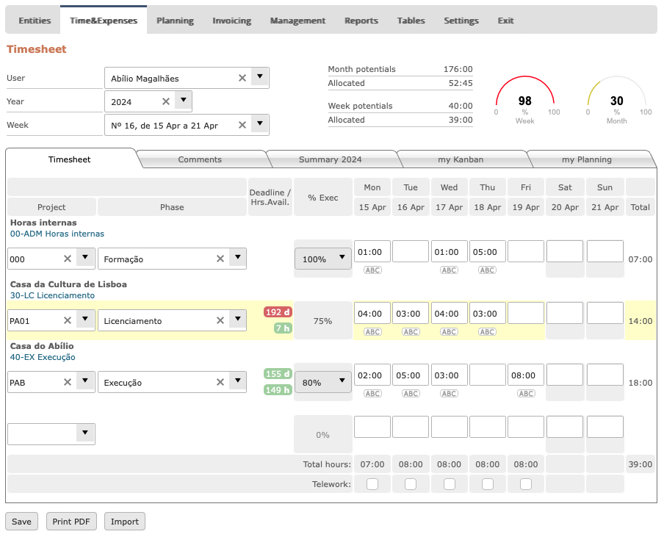Open ABC comment under Friday Execução hours
The height and width of the screenshot is (537, 664).
click(526, 394)
